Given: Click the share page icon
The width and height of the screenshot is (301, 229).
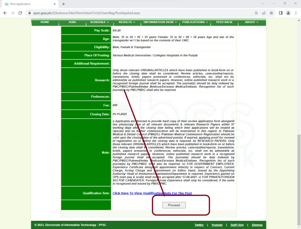Looking at the screenshot, I should 264,13.
